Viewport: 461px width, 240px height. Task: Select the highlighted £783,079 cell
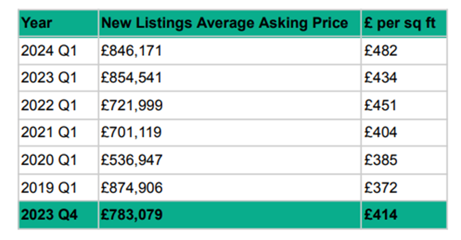tap(133, 215)
